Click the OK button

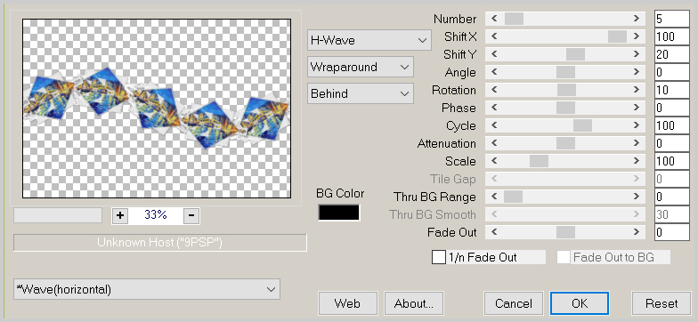click(579, 303)
